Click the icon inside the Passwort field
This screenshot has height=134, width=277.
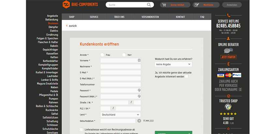pyautogui.click(x=139, y=90)
